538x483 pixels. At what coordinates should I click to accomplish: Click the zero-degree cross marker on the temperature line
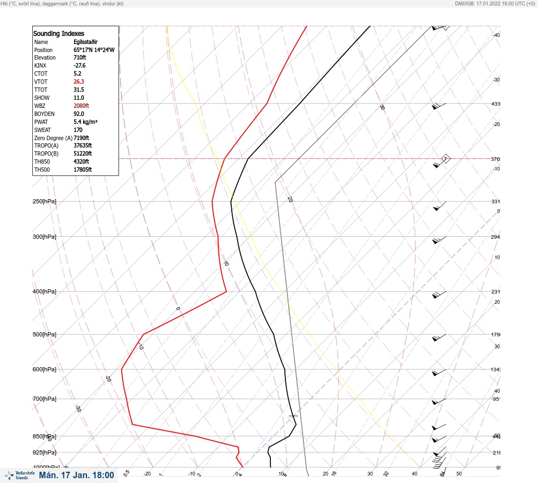click(x=293, y=416)
